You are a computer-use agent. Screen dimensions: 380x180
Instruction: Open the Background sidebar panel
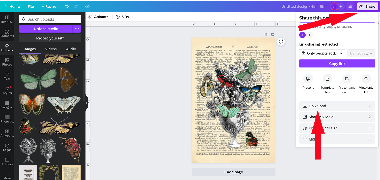(x=7, y=104)
